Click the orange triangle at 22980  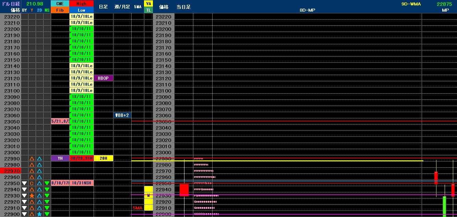32,165
